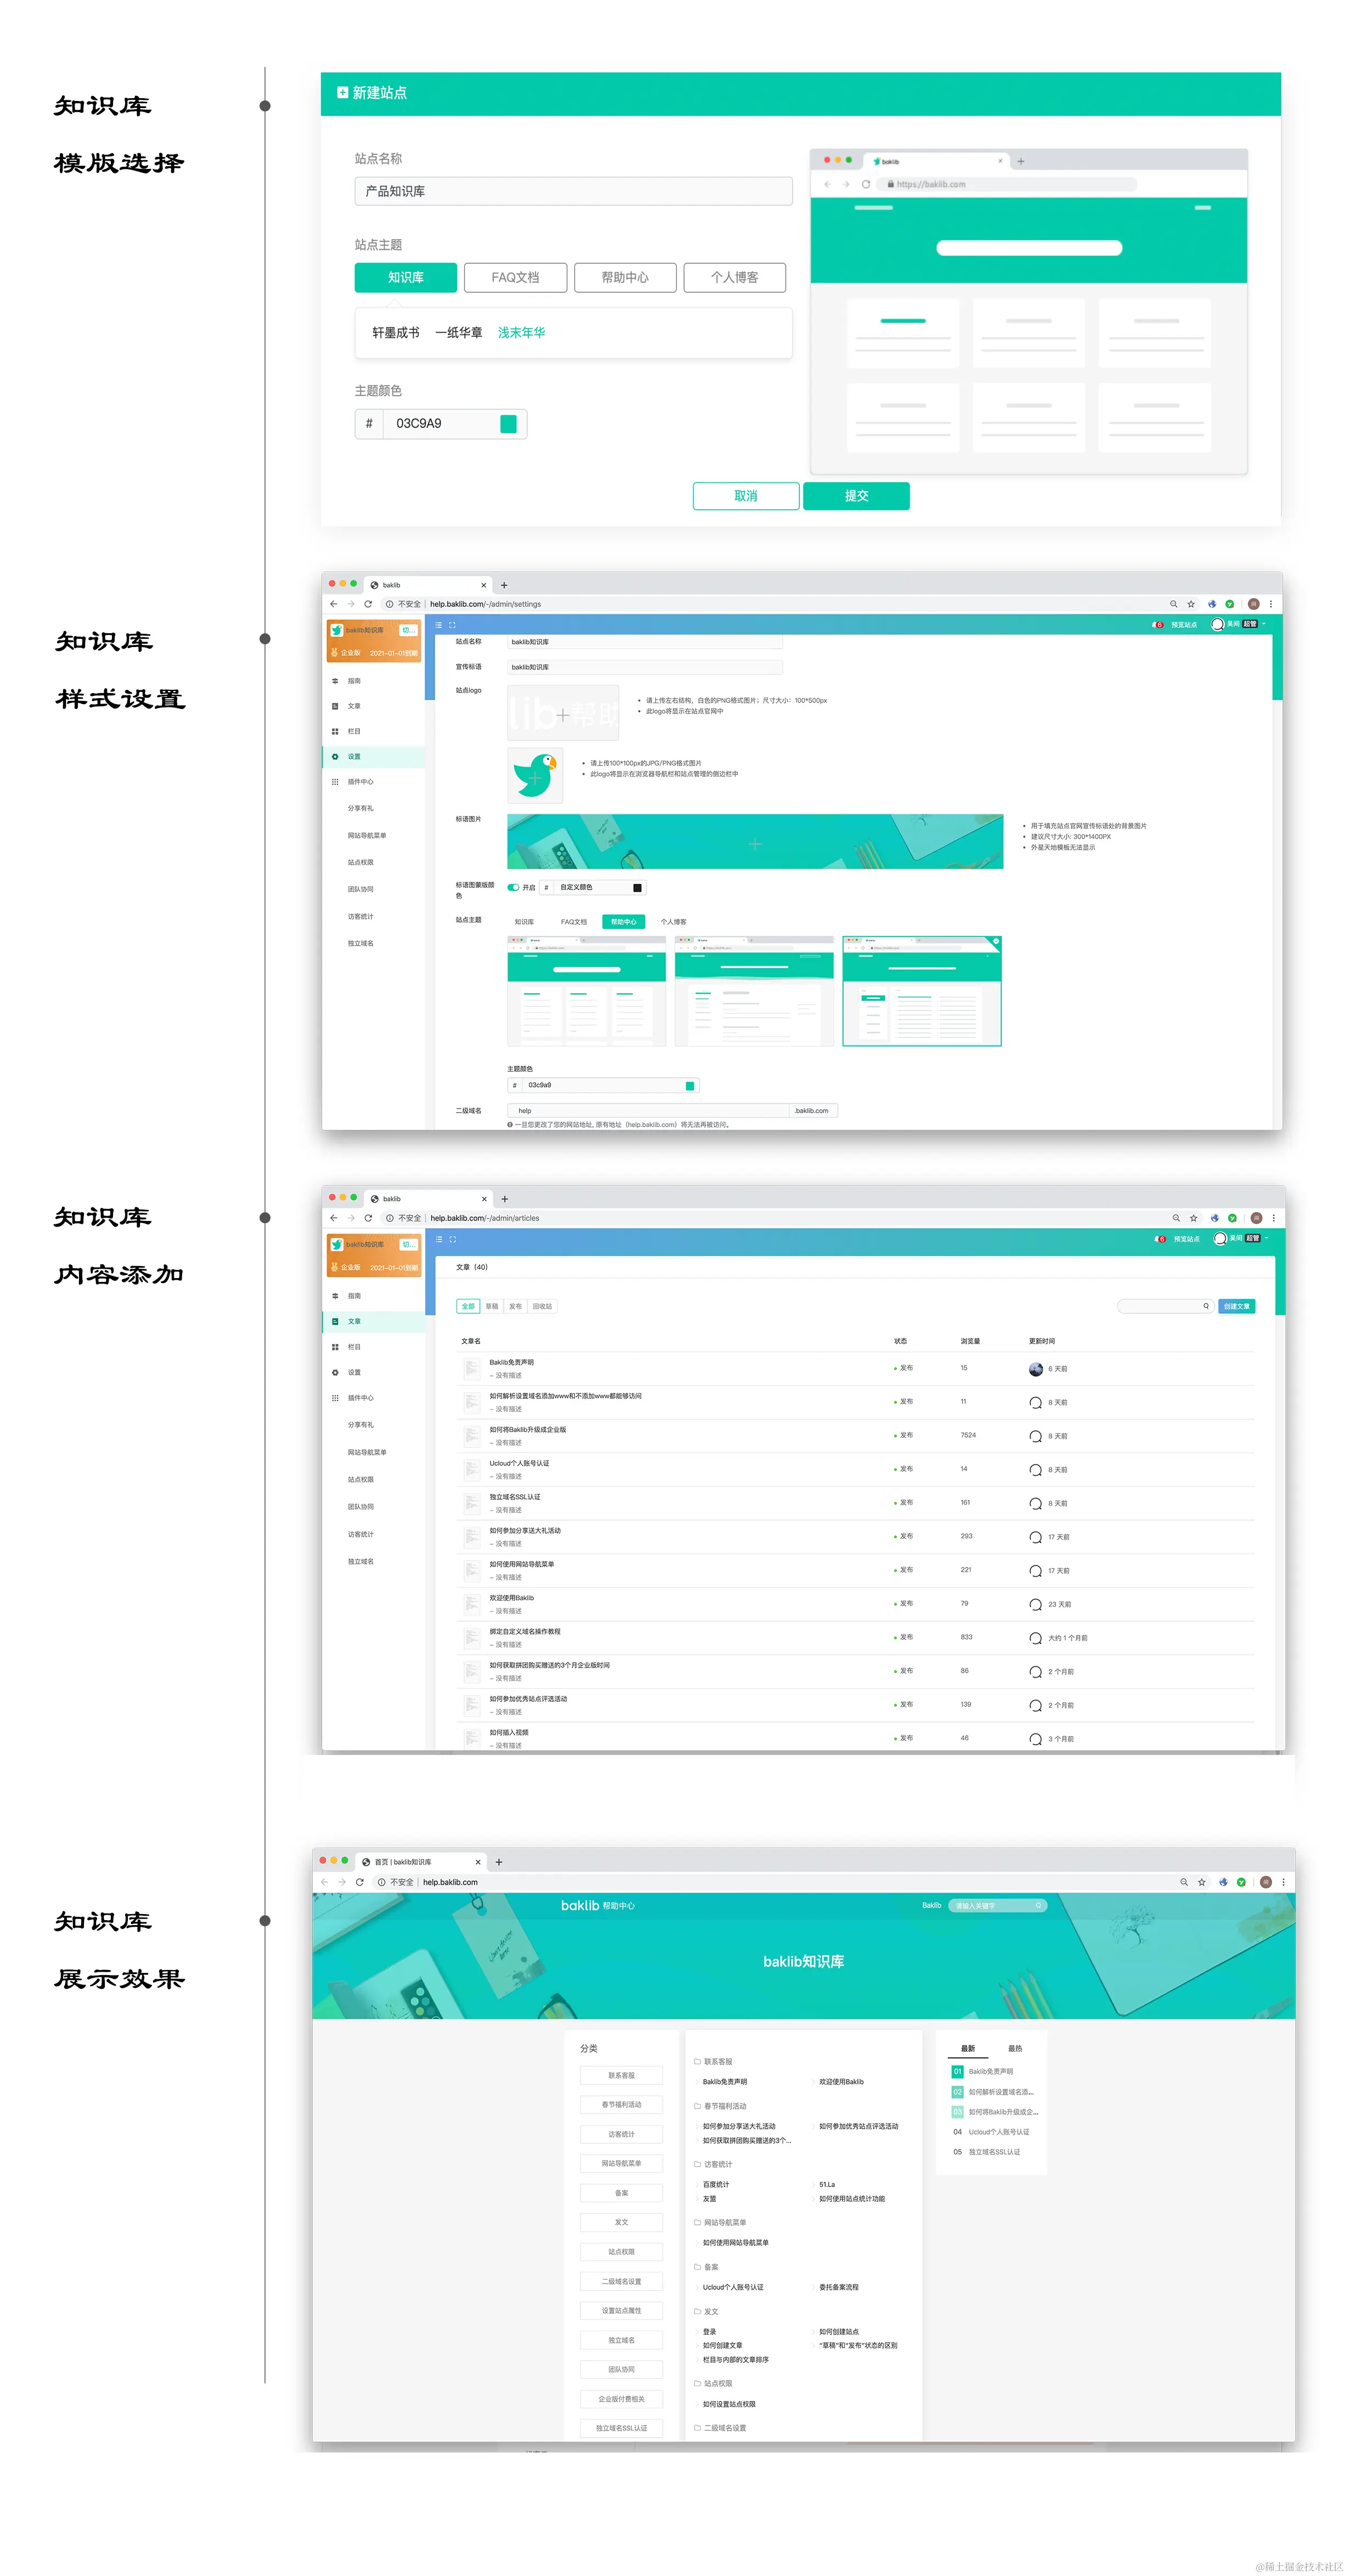Screen dimensions: 1347x2576
Task: Open the user account dropdown on articles page
Action: [x=1266, y=1238]
